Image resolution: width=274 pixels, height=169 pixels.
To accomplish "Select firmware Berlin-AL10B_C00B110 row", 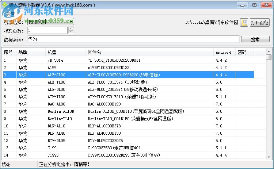I will click(x=129, y=111).
